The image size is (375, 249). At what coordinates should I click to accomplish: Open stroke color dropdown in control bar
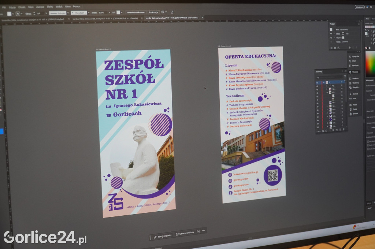click(x=22, y=14)
